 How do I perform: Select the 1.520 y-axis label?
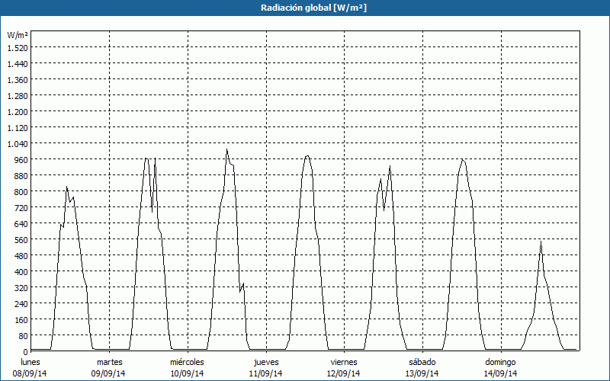pyautogui.click(x=18, y=47)
